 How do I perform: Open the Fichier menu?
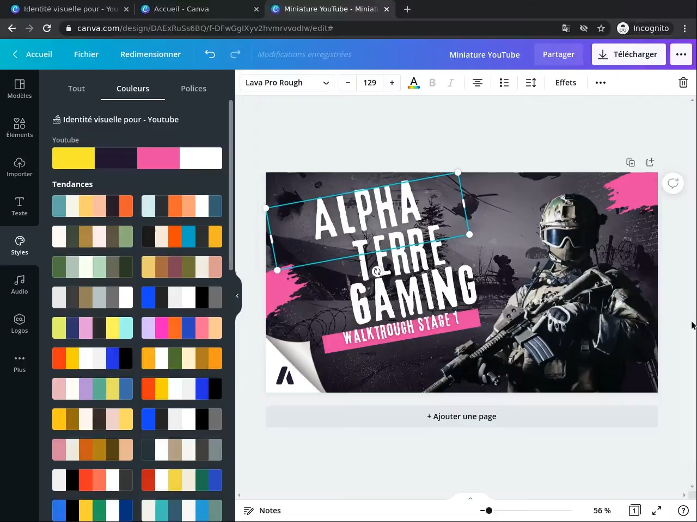86,54
